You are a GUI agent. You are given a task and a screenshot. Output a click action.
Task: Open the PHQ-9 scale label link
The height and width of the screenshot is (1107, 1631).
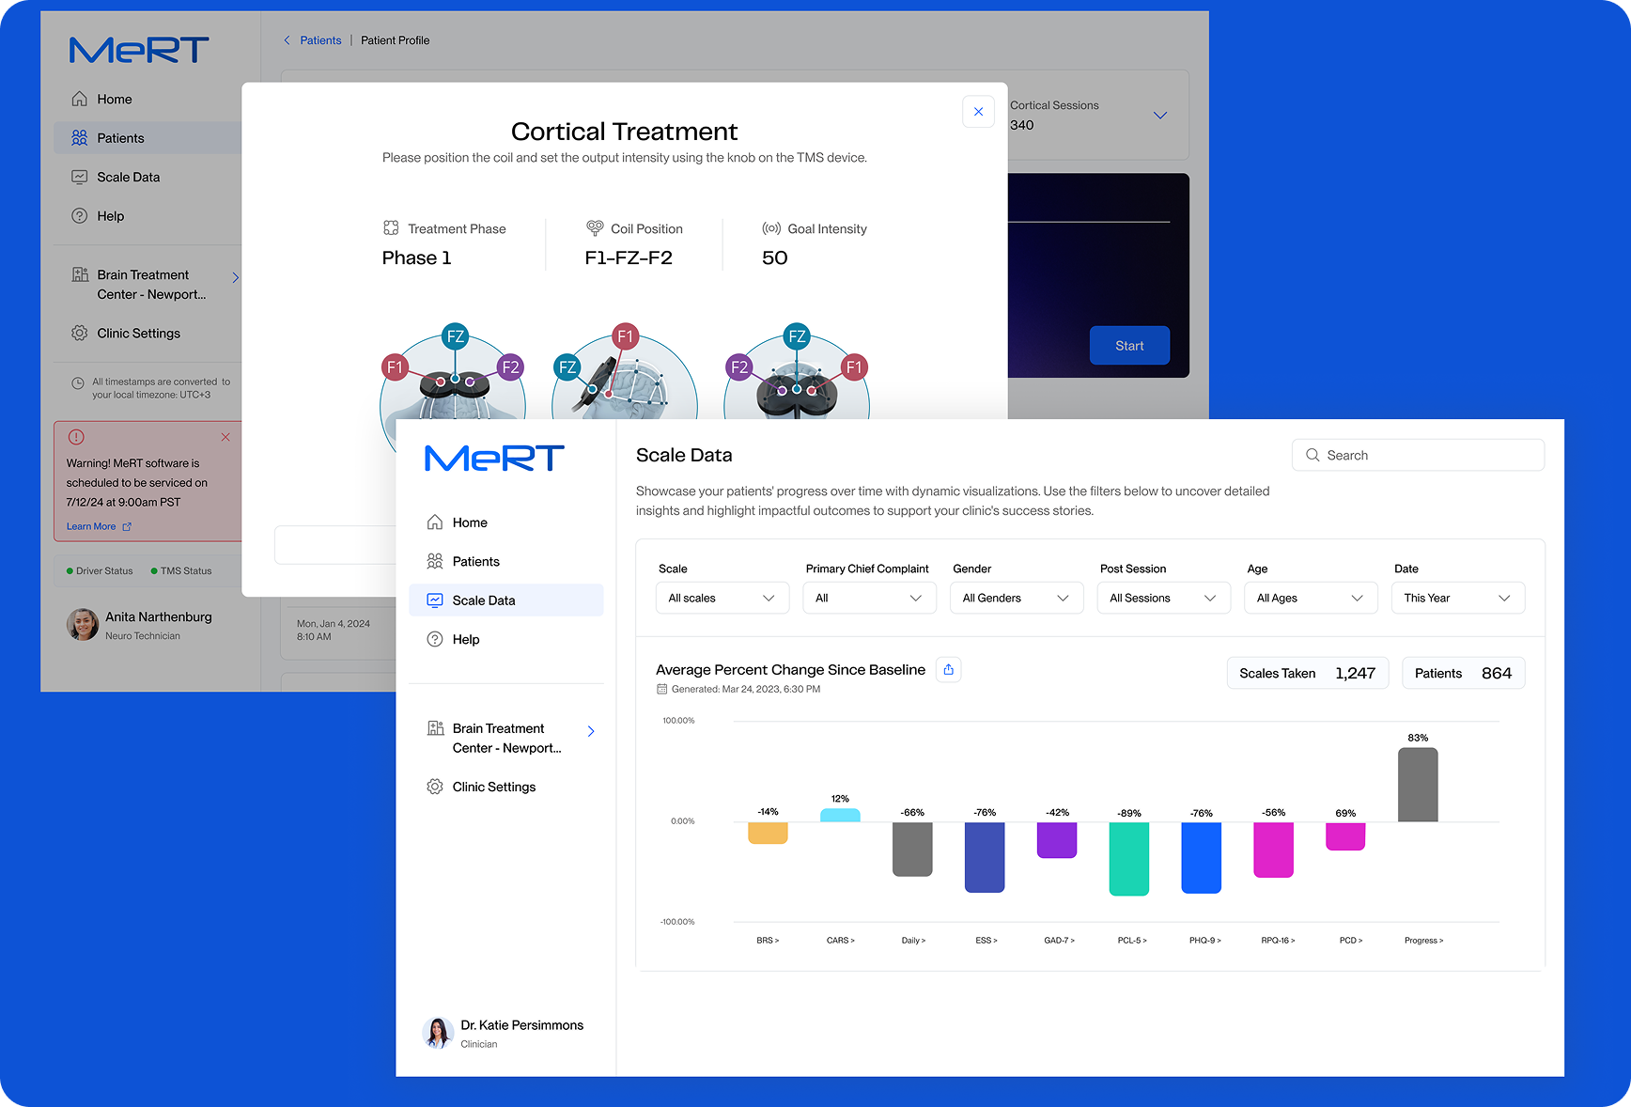(x=1204, y=941)
